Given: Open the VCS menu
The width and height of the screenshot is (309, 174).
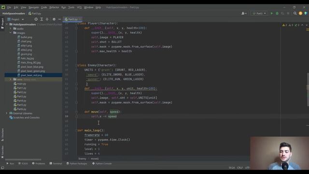Looking at the screenshot, I should pyautogui.click(x=79, y=7).
